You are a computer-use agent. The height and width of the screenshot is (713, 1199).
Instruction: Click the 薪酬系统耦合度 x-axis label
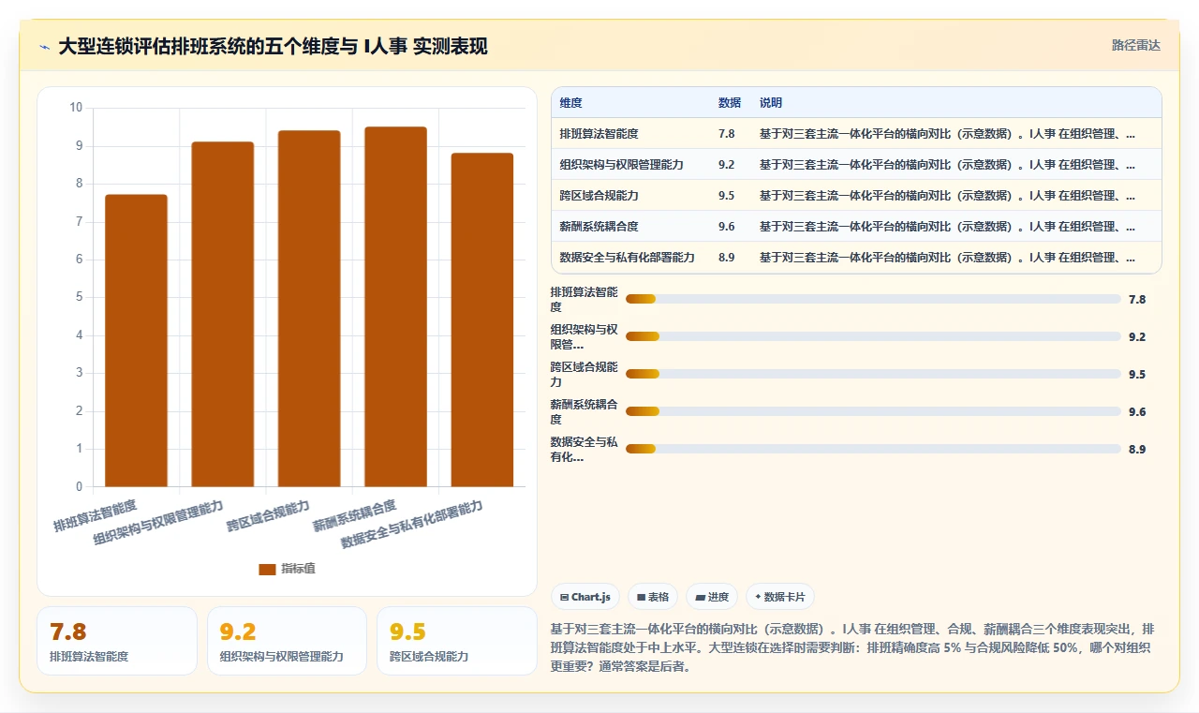coord(354,516)
